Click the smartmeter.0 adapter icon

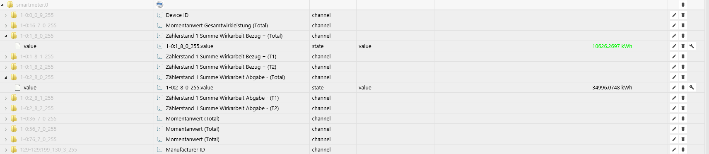coord(160,5)
